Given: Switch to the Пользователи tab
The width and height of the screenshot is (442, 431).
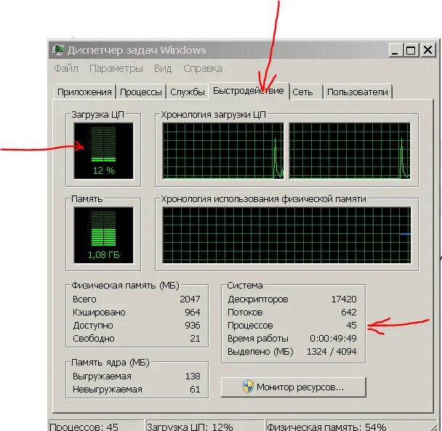Looking at the screenshot, I should [x=358, y=92].
